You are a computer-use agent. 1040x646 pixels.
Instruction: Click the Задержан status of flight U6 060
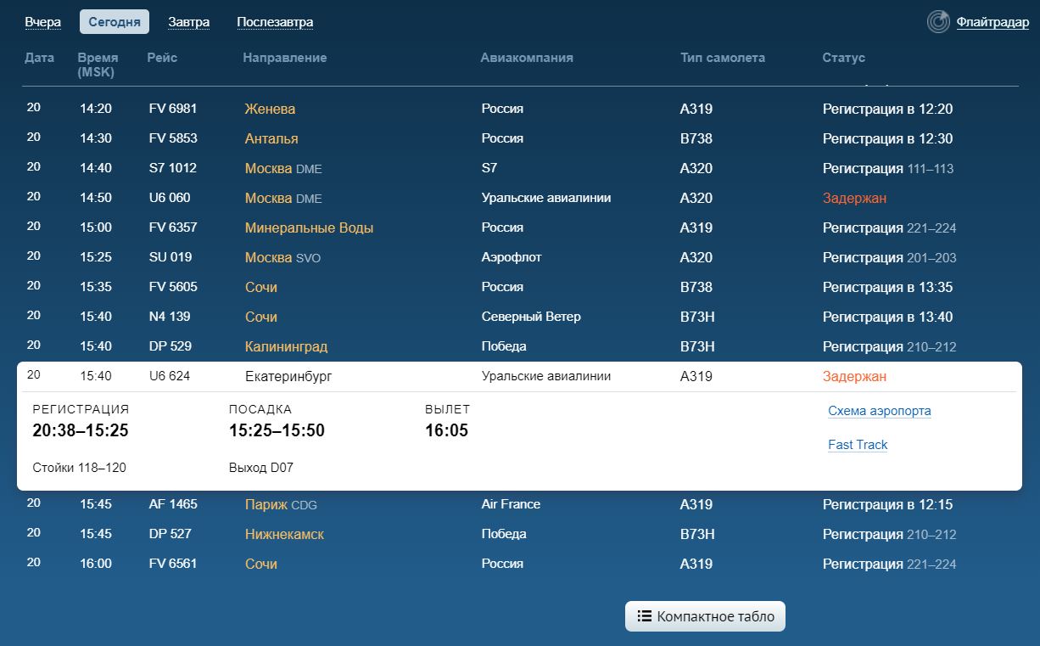[x=854, y=198]
